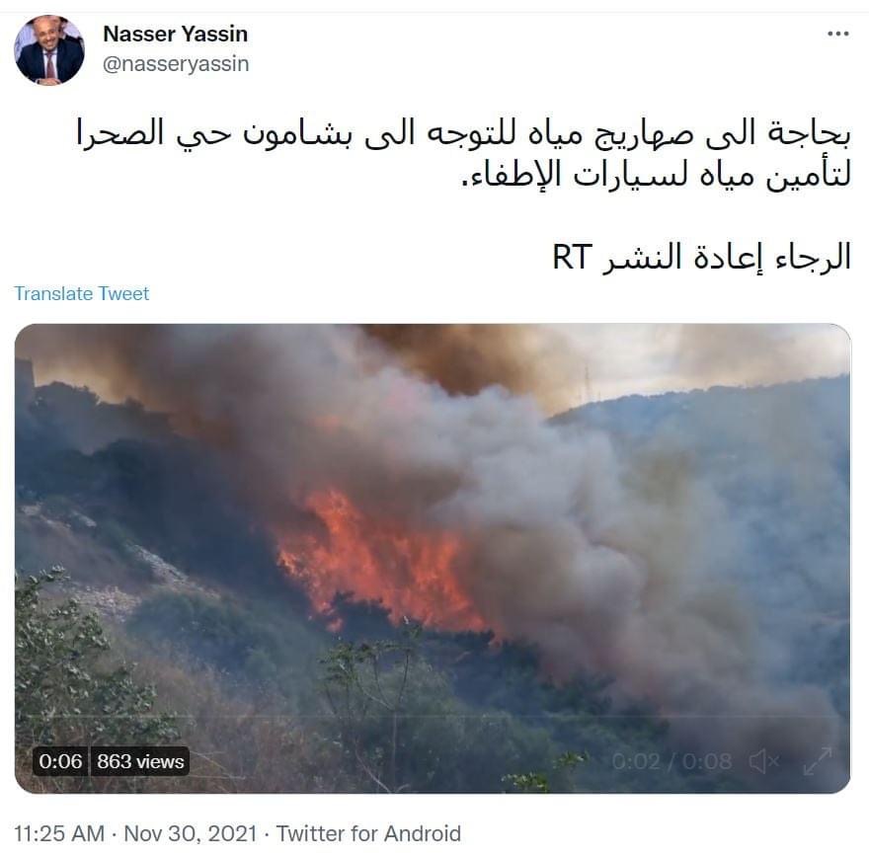This screenshot has height=857, width=869.
Task: Seek on the faint video progress bar
Action: pos(433,717)
